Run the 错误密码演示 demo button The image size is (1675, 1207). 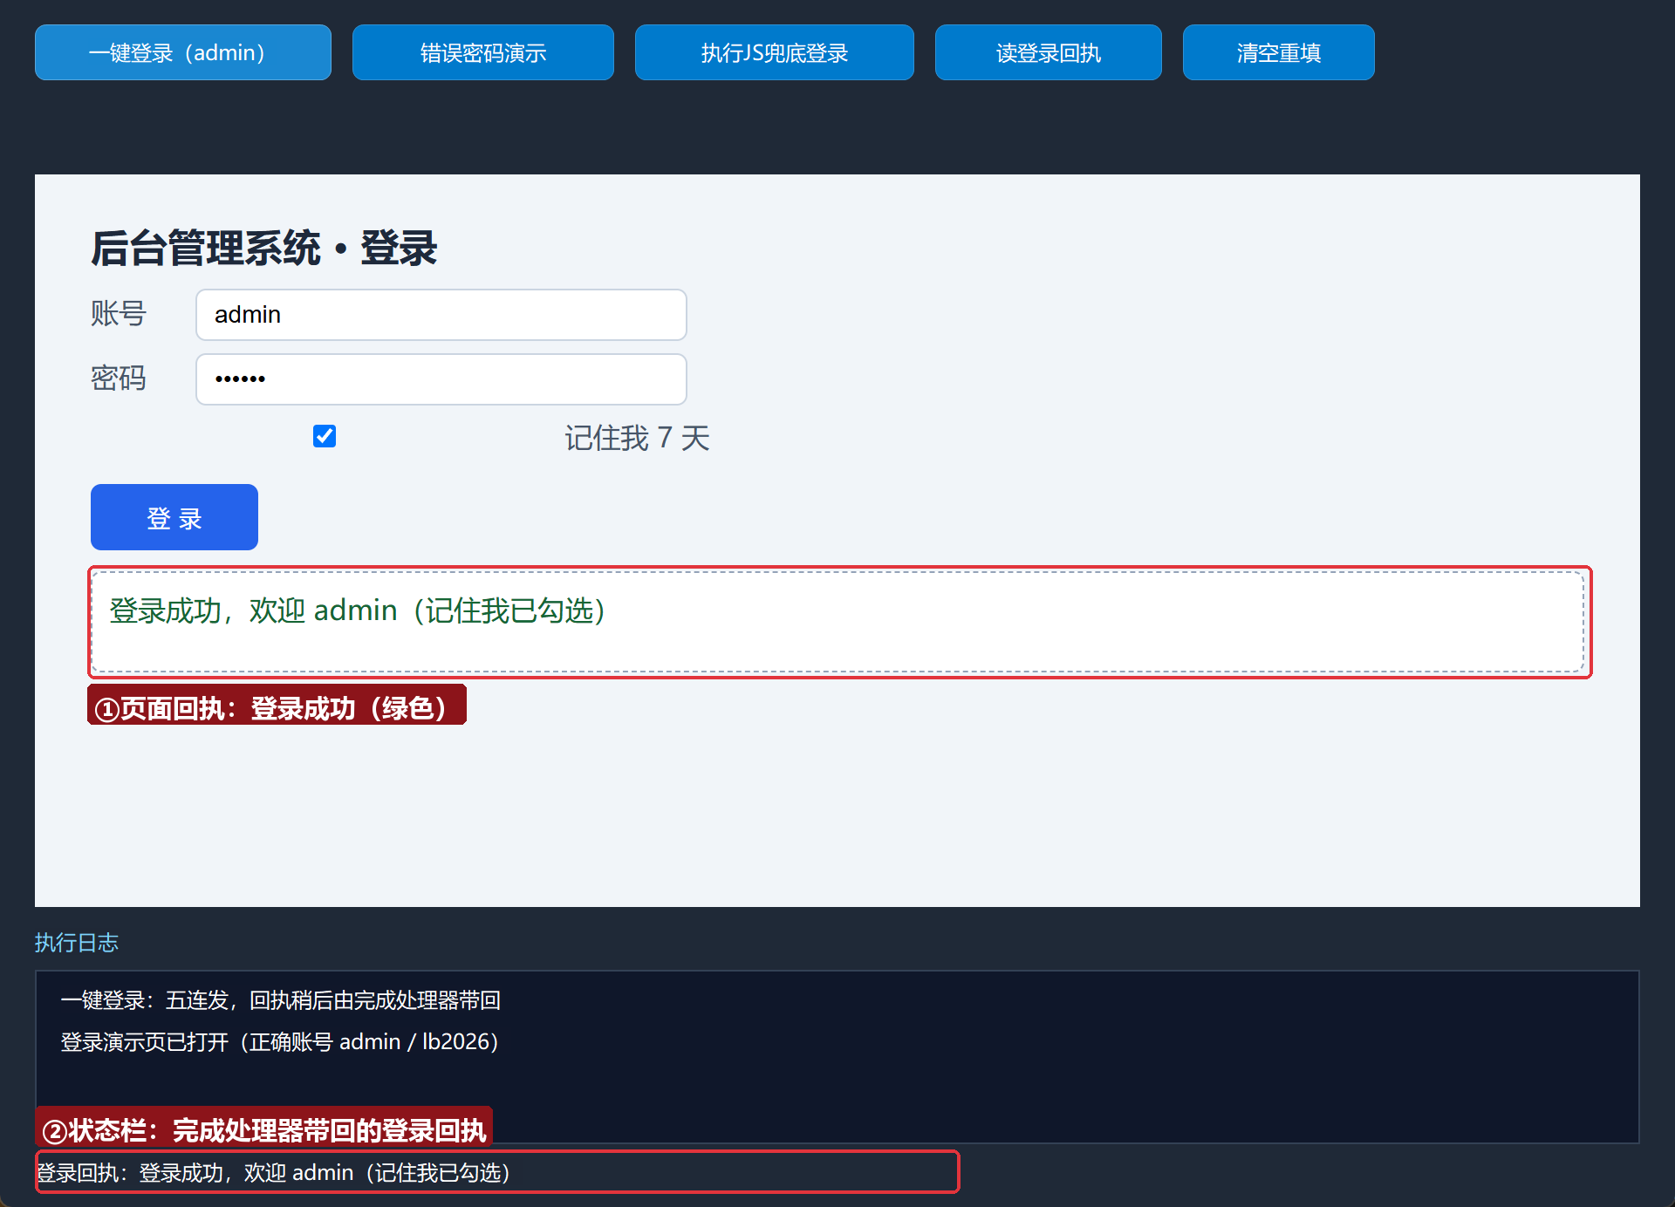pyautogui.click(x=483, y=52)
